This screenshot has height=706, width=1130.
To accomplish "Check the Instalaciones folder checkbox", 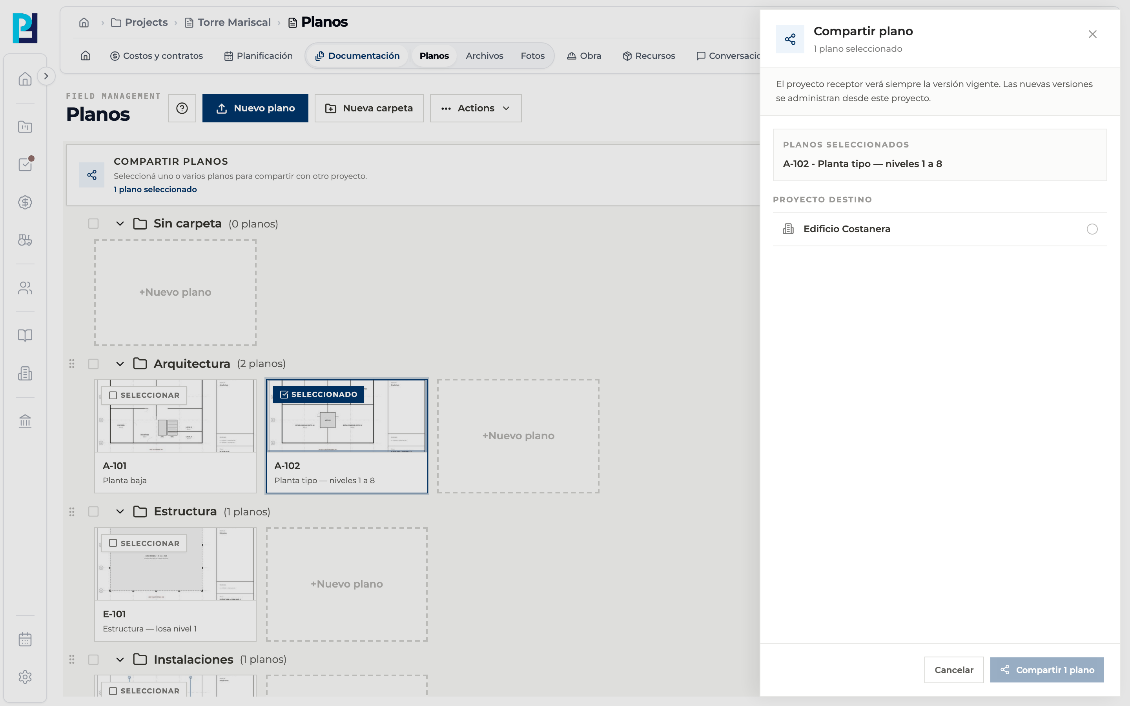I will click(x=93, y=659).
